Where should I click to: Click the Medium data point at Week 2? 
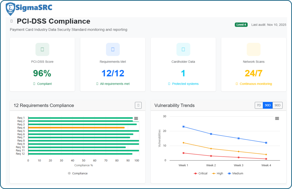tap(211, 134)
